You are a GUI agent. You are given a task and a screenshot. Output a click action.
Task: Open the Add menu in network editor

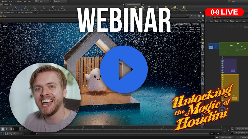coord(212,21)
